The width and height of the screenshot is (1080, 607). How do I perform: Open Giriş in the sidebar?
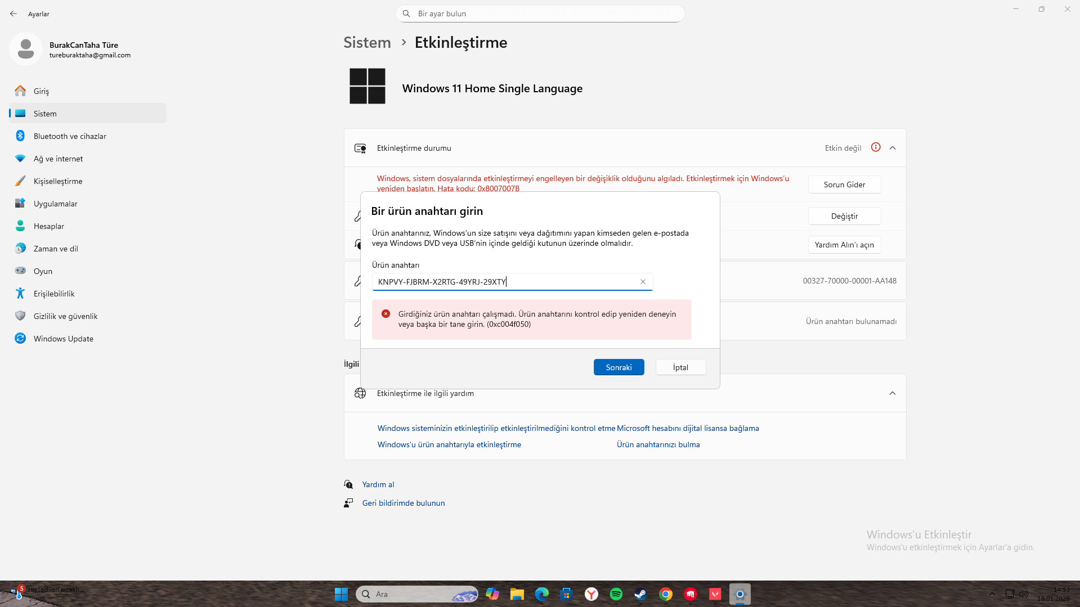88,91
